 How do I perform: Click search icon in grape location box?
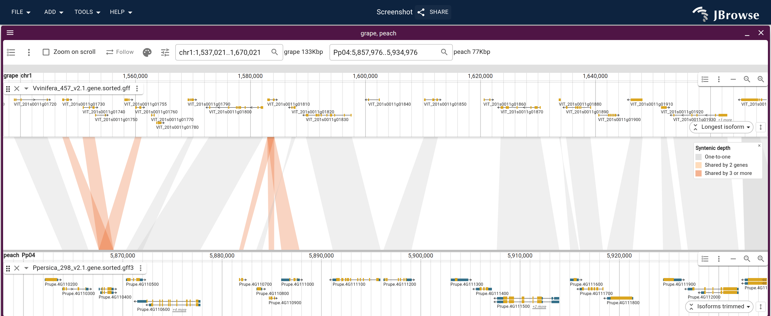click(274, 52)
